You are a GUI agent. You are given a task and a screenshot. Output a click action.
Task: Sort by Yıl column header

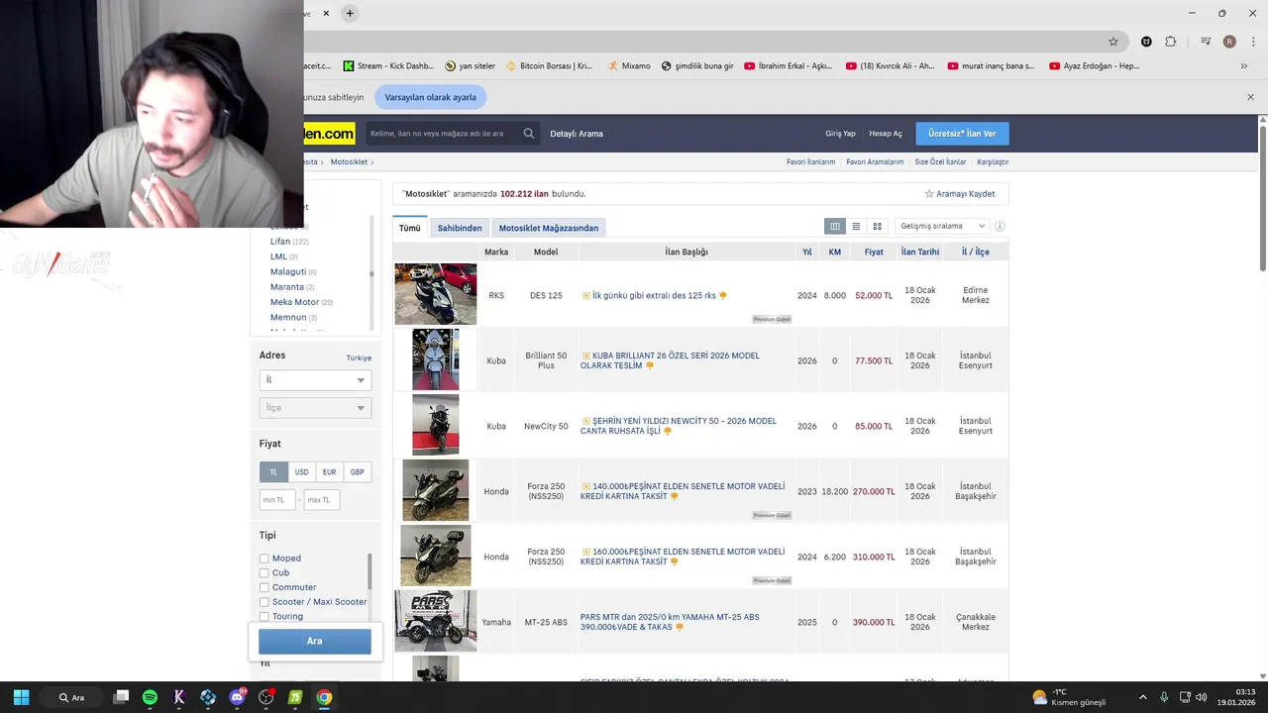click(x=807, y=253)
